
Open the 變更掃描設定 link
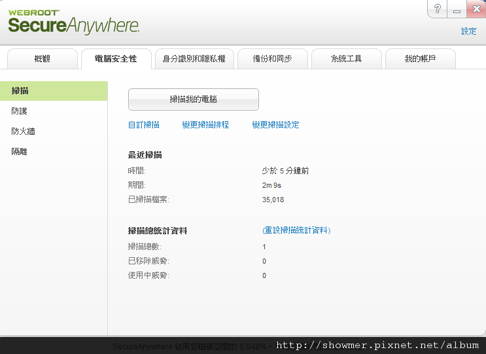point(275,125)
